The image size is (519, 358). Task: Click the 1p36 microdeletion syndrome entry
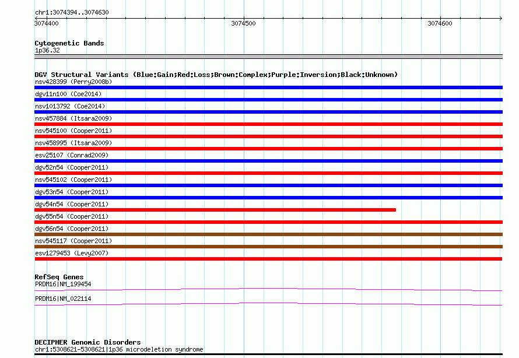pyautogui.click(x=119, y=349)
